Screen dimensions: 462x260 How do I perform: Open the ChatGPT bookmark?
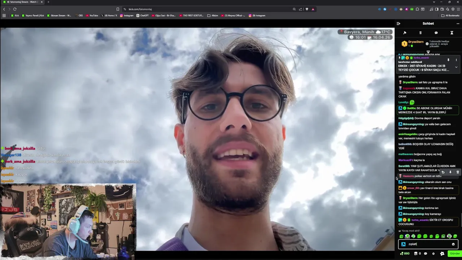(x=143, y=16)
